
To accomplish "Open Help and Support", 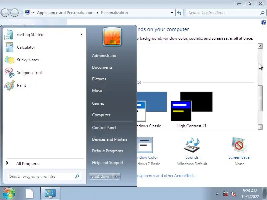I will 107,163.
